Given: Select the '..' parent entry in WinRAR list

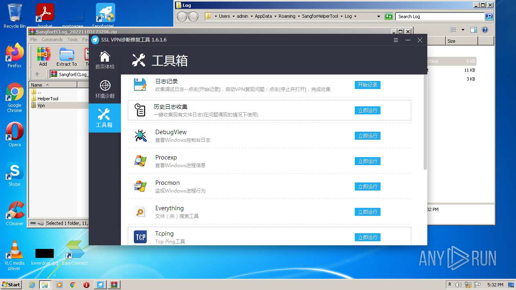Looking at the screenshot, I should tap(39, 91).
